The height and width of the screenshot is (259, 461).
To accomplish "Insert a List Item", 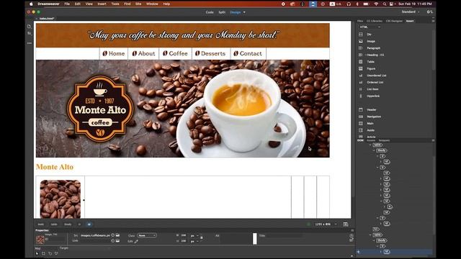I will coord(372,89).
